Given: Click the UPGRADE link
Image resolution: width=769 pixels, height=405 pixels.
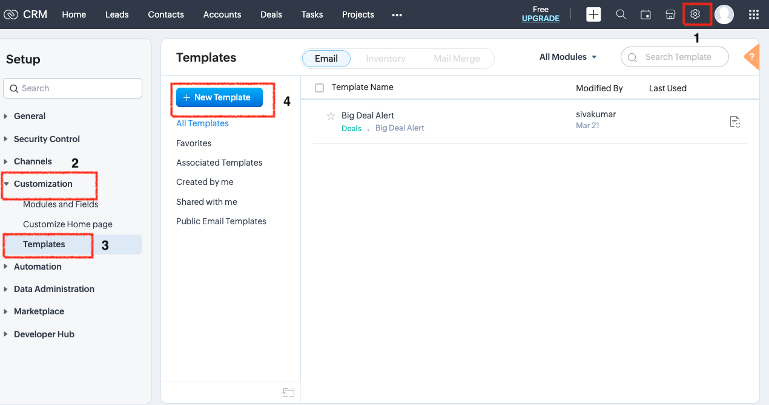Looking at the screenshot, I should (x=540, y=19).
